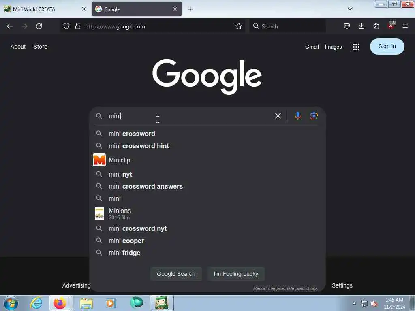Click the extension icon with badge 18

coord(391,26)
